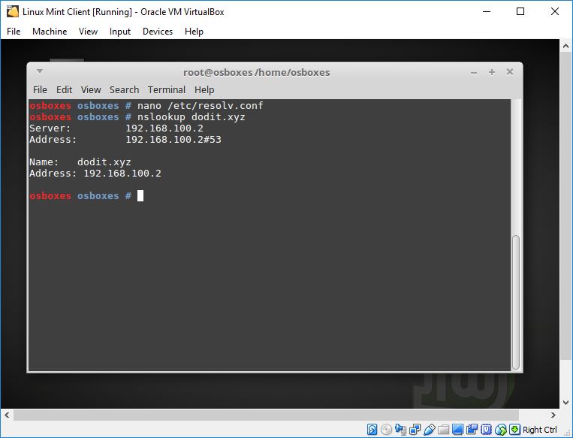Open the terminal Help menu
573x438 pixels.
tap(204, 89)
